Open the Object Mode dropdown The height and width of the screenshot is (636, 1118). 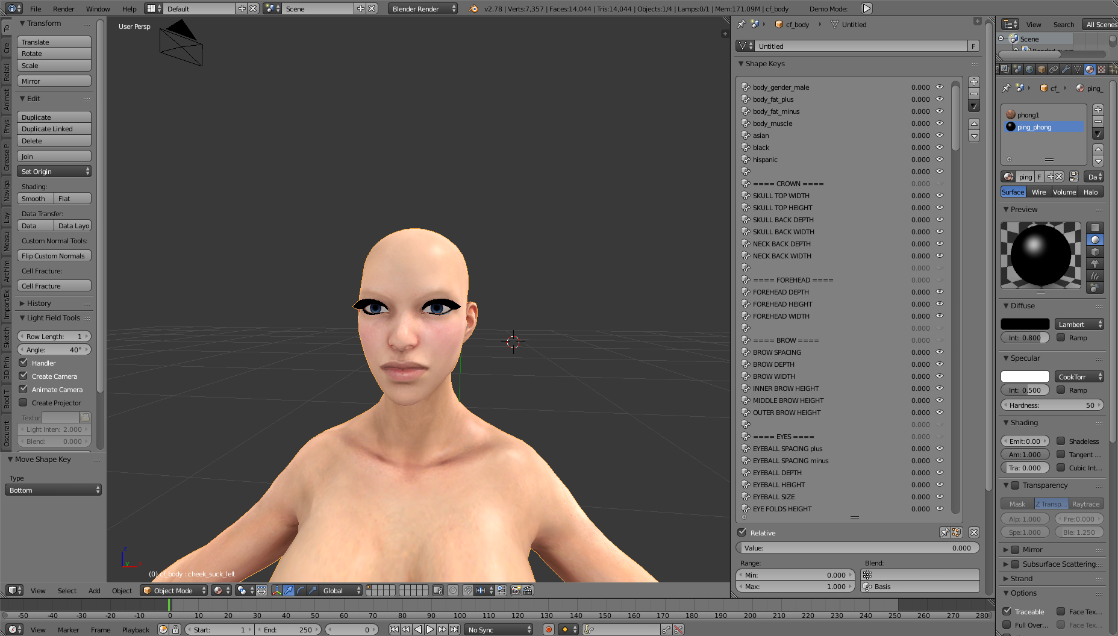(x=173, y=590)
